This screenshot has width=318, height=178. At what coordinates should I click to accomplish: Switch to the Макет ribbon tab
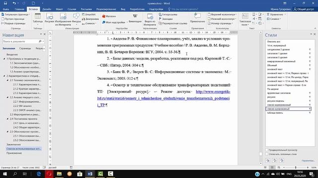[x=59, y=9]
